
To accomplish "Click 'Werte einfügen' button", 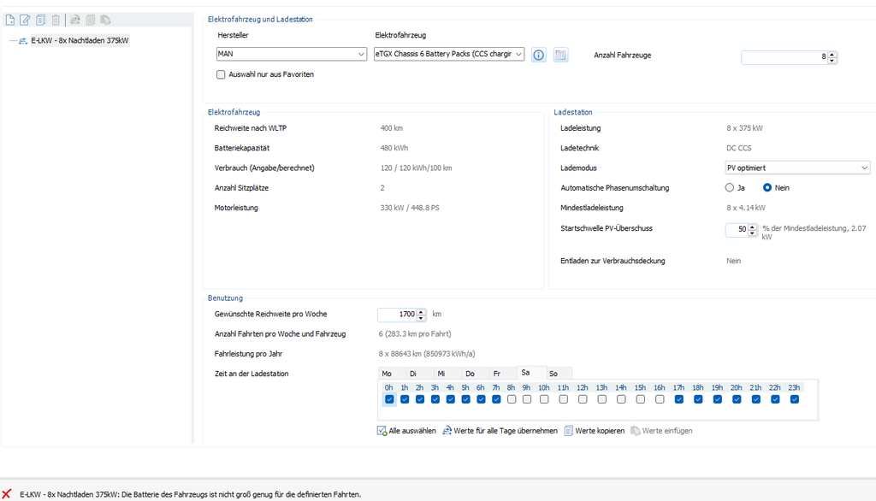I will 661,431.
